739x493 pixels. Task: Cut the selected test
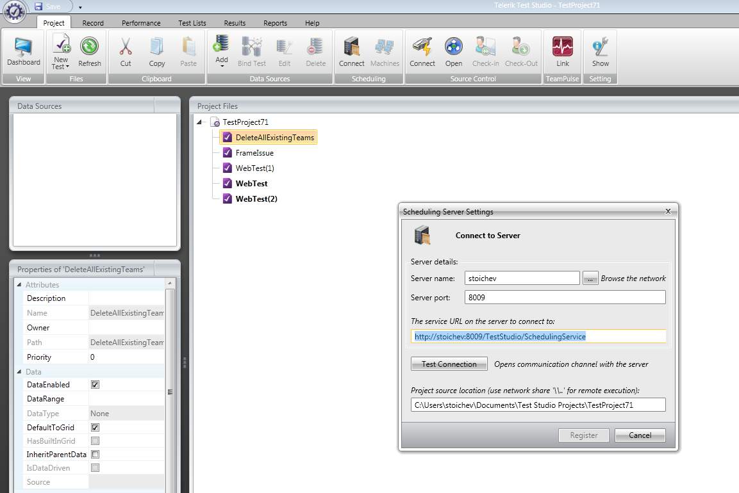[126, 51]
